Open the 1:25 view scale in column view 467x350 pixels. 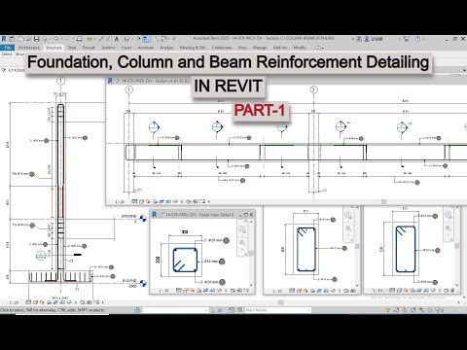14,302
